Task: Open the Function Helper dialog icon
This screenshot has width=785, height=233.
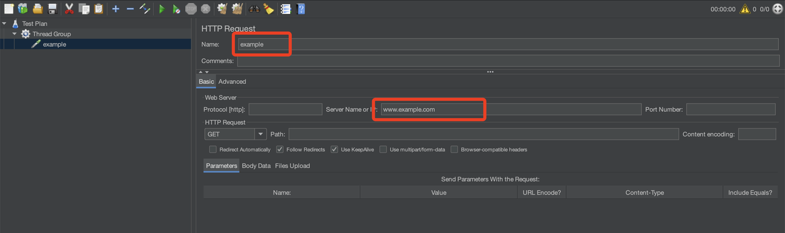Action: pyautogui.click(x=286, y=9)
